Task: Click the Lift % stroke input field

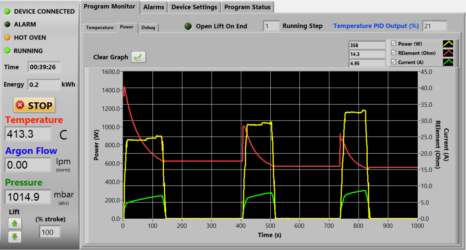Action: coord(47,232)
